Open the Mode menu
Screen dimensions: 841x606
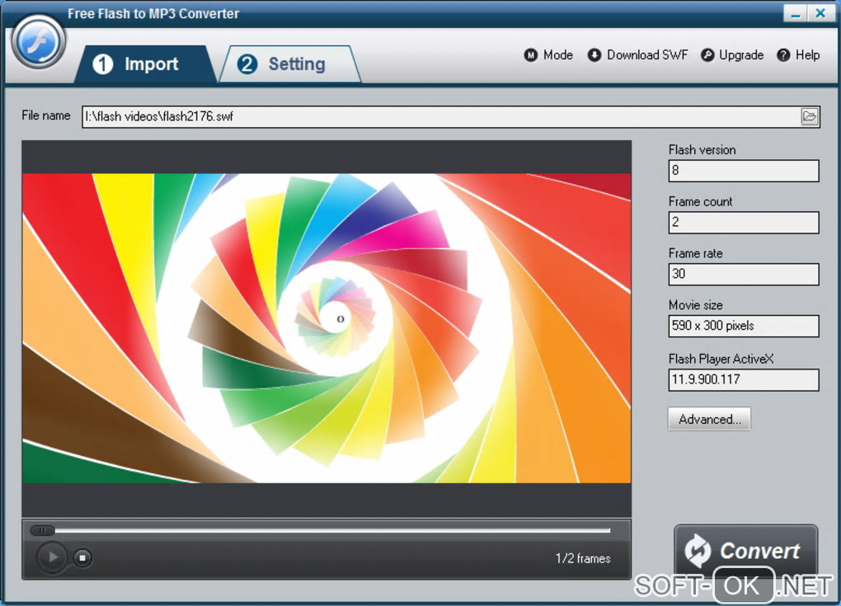(548, 54)
